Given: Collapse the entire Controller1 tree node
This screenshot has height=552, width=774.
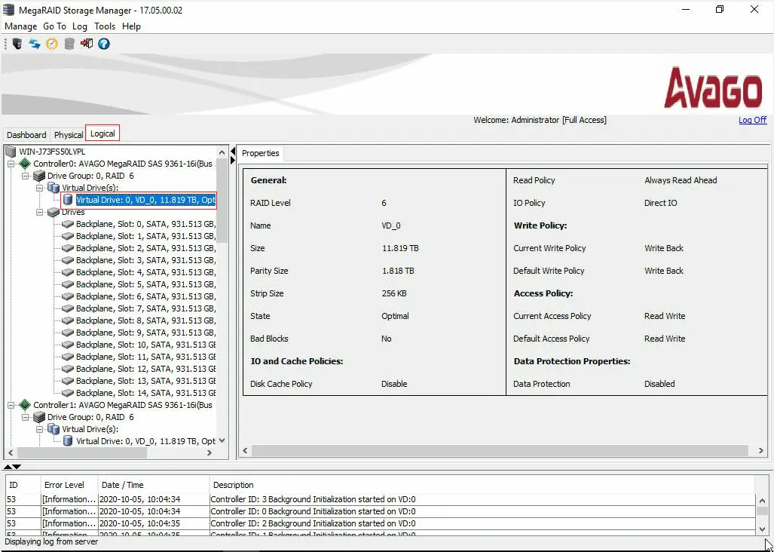Looking at the screenshot, I should click(10, 405).
